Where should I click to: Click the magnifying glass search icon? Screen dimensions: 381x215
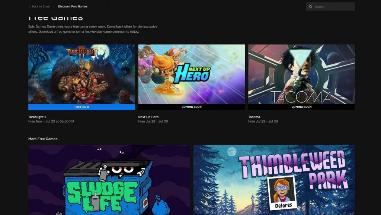click(x=310, y=7)
